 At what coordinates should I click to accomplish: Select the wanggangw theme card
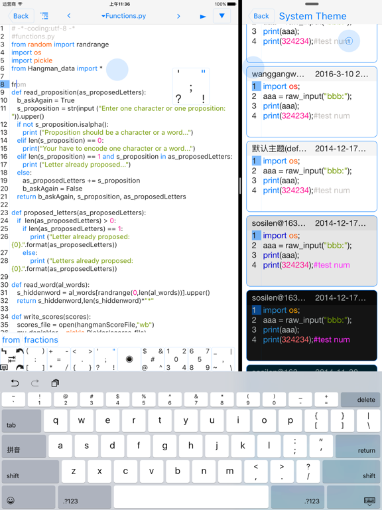pyautogui.click(x=312, y=102)
